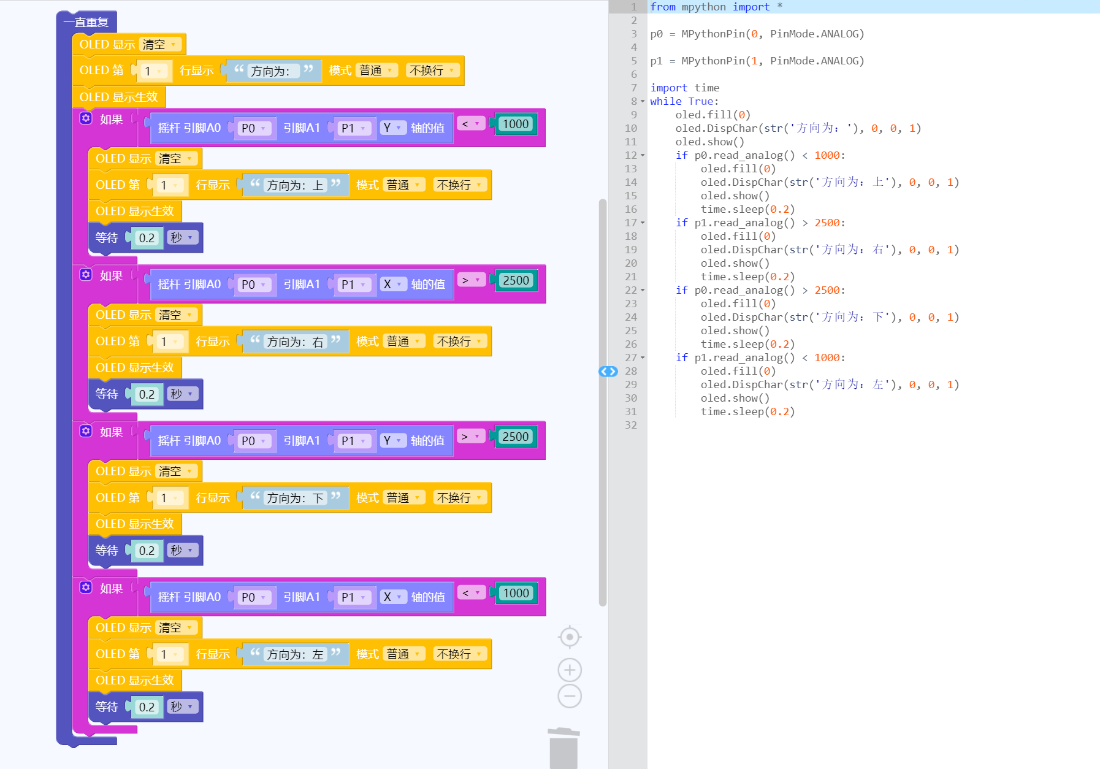Click the center workspace crosshair icon
1100x769 pixels.
click(x=570, y=637)
